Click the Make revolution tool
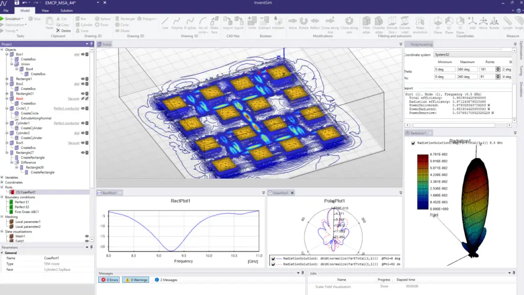The height and width of the screenshot is (295, 524). (420, 24)
